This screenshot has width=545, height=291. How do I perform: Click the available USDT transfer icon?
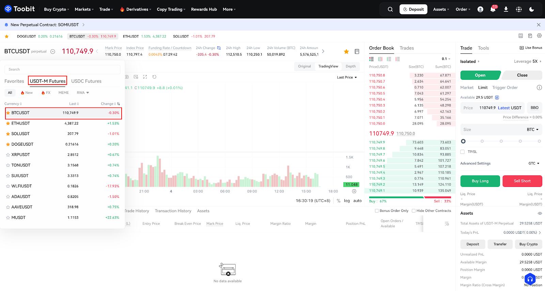point(497,97)
